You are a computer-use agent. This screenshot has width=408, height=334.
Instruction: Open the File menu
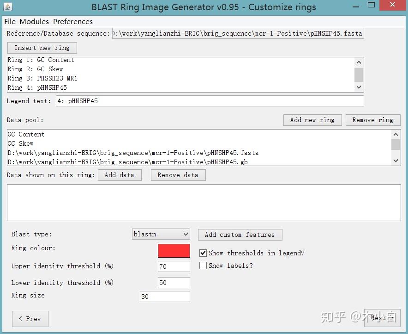tap(10, 21)
